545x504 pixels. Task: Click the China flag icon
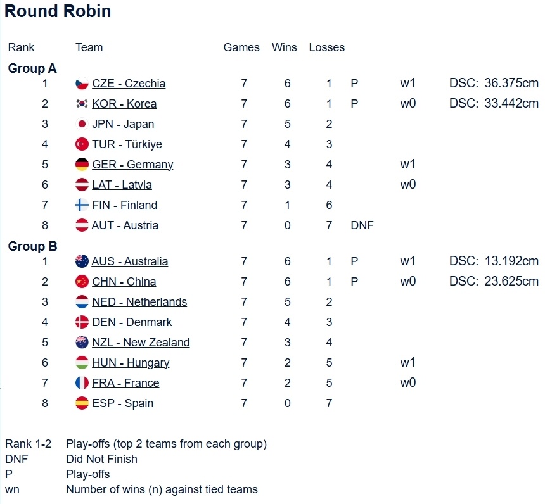tap(82, 282)
